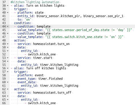The height and width of the screenshot is (105, 135).
Task: Fold the data block at line 50
Action: [8, 47]
